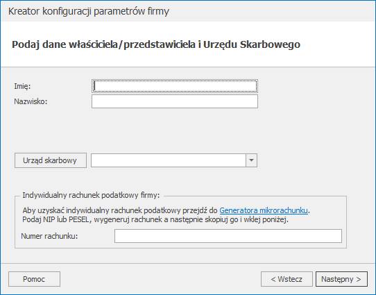Click the Imię text input field
376x295 pixels.
175,86
